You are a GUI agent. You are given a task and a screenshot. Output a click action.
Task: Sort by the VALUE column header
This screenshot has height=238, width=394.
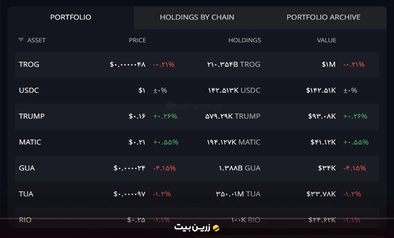(326, 40)
